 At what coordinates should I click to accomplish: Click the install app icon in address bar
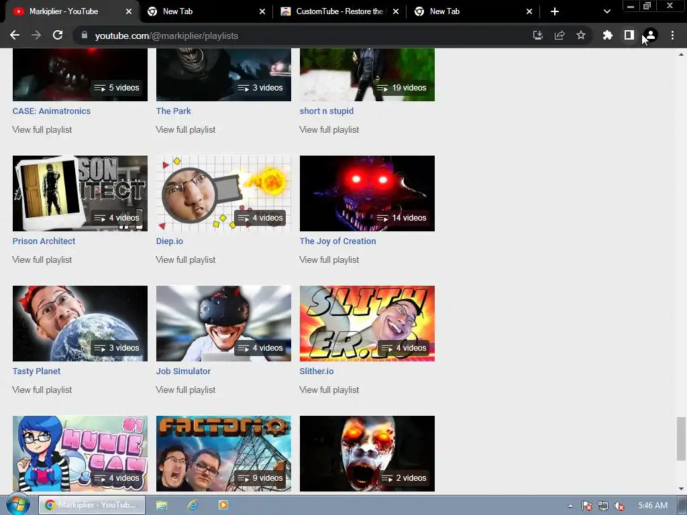tap(537, 36)
